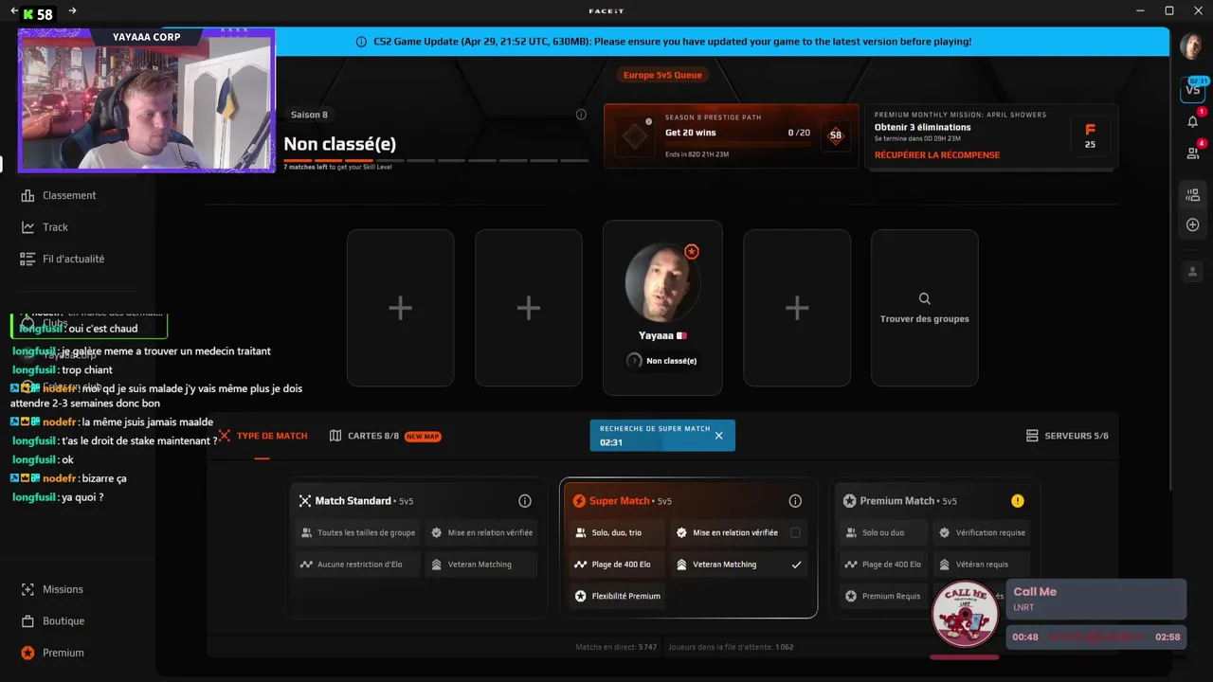
Task: Click the Call Me album artwork
Action: click(966, 615)
